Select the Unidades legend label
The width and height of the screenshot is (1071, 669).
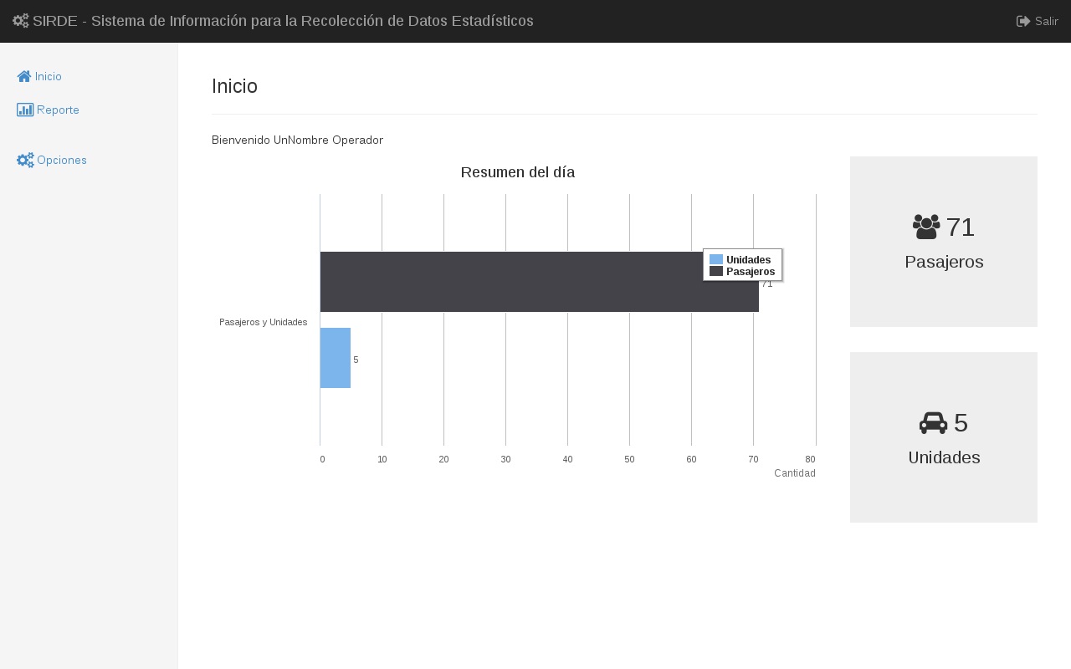pyautogui.click(x=748, y=260)
